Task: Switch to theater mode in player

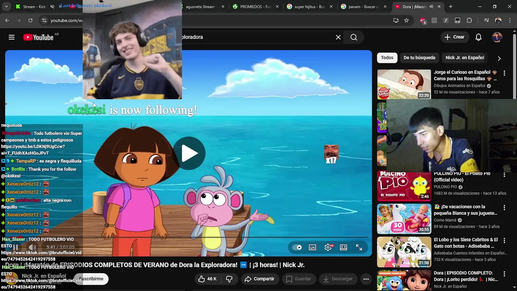Action: pos(343,247)
